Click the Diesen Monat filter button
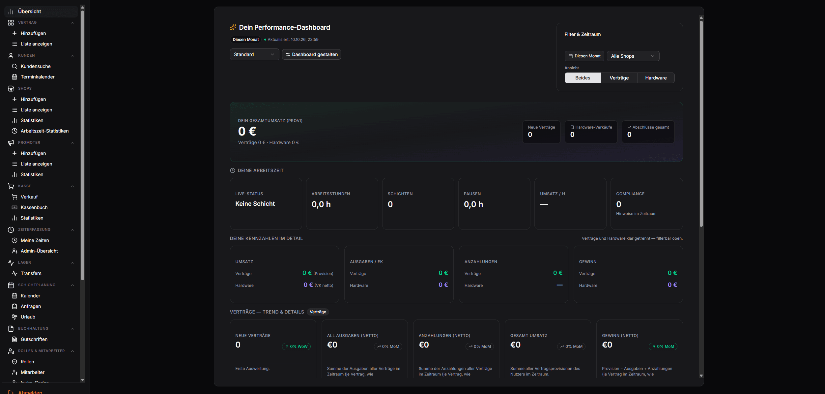 (584, 56)
